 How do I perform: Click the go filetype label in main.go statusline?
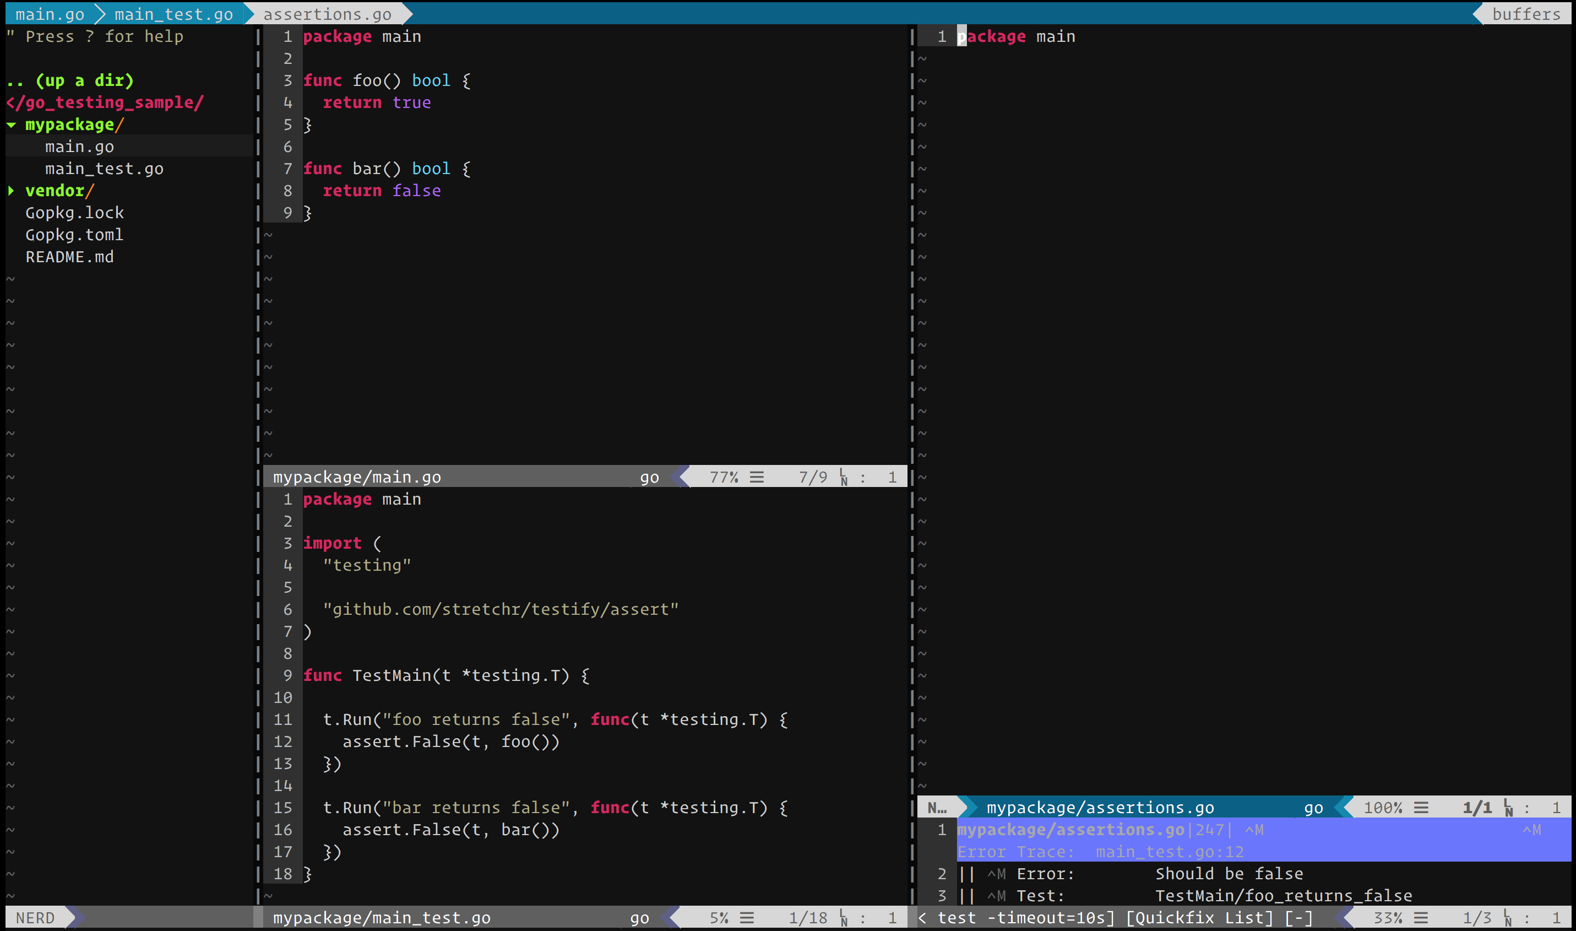click(650, 477)
